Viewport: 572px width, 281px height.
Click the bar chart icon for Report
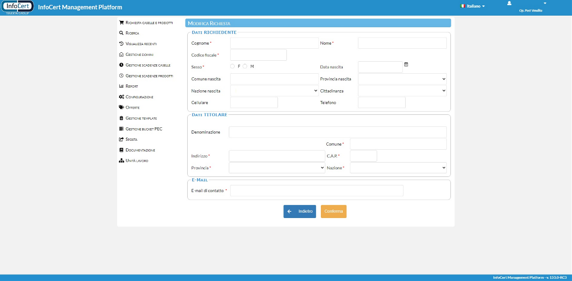(x=121, y=86)
